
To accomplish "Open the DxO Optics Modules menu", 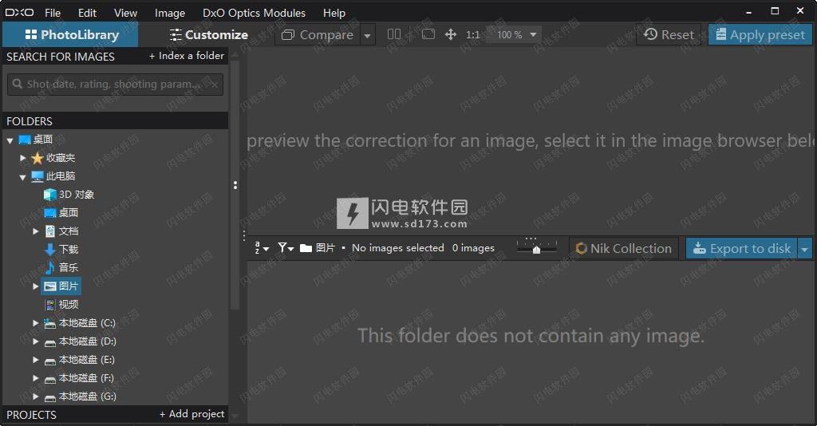I will (255, 13).
